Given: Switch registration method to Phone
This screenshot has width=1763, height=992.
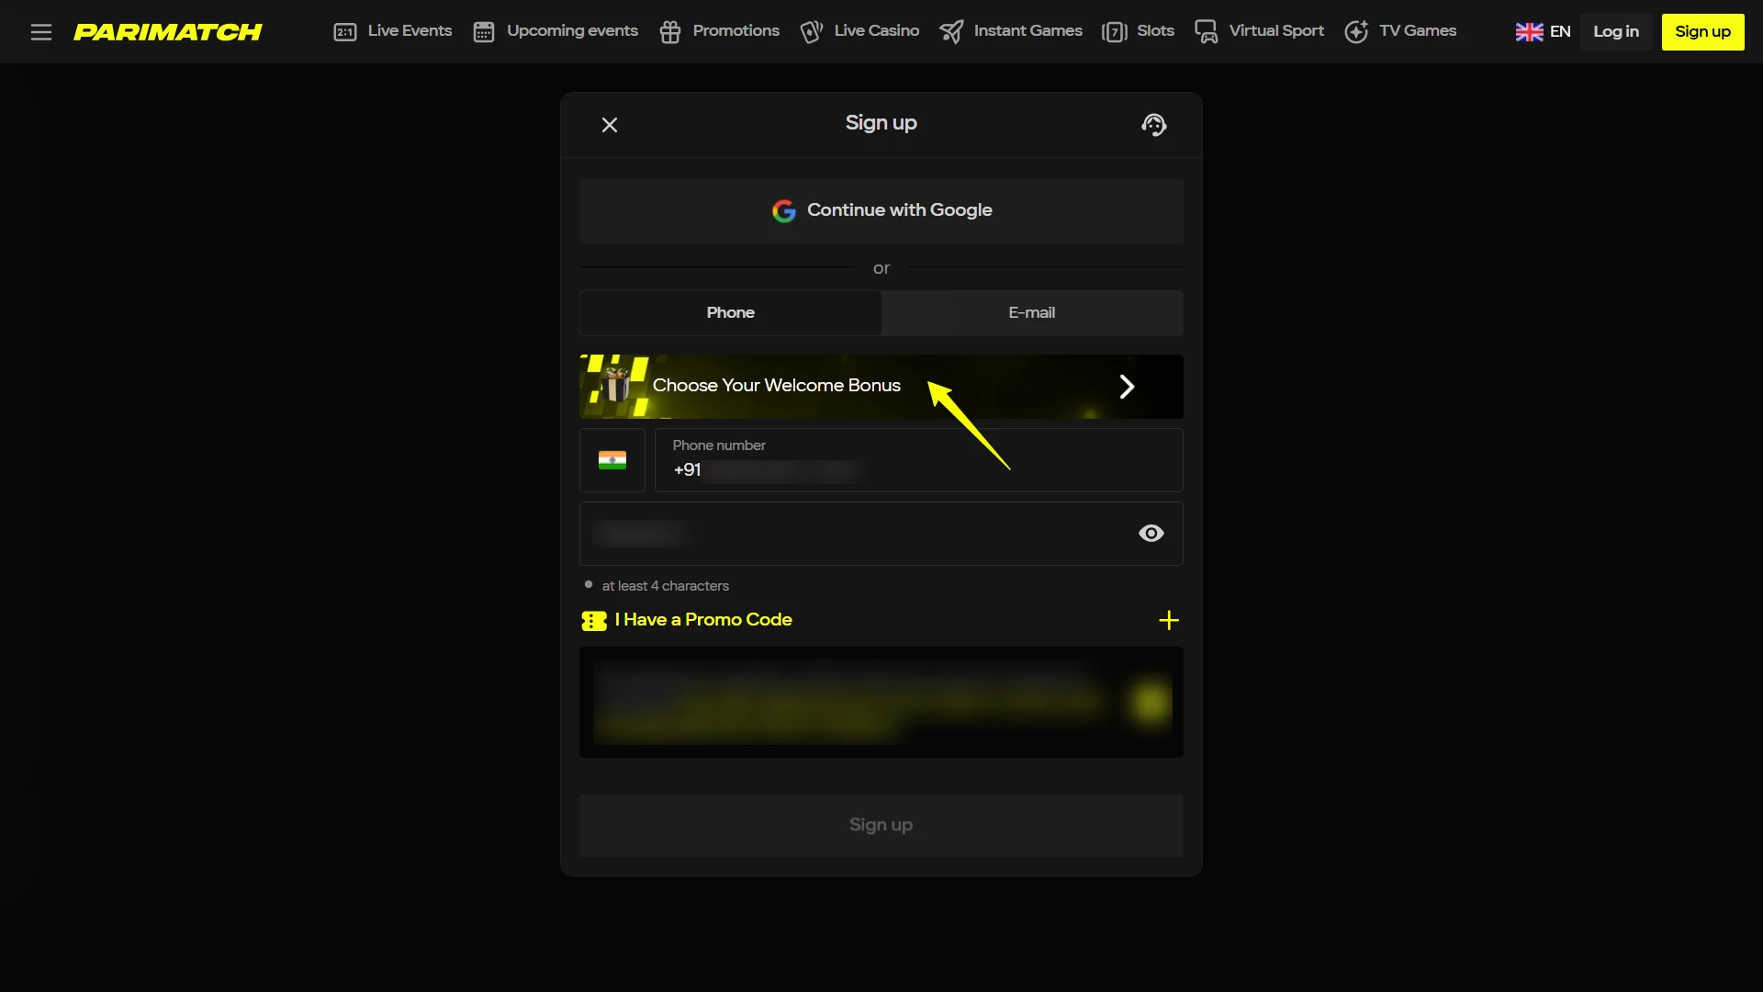Looking at the screenshot, I should click(729, 312).
